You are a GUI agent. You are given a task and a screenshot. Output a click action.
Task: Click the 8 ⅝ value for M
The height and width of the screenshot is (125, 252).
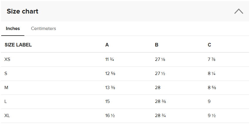[212, 88]
